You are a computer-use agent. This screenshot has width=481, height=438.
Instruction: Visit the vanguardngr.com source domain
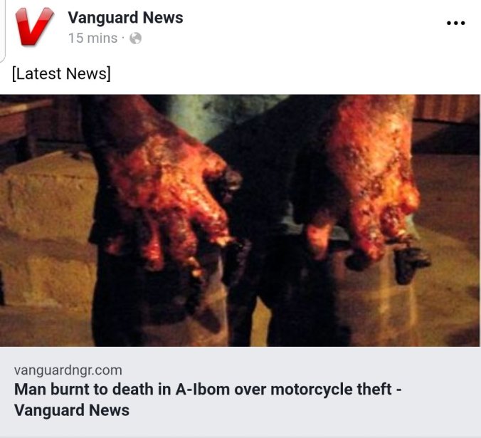(68, 370)
